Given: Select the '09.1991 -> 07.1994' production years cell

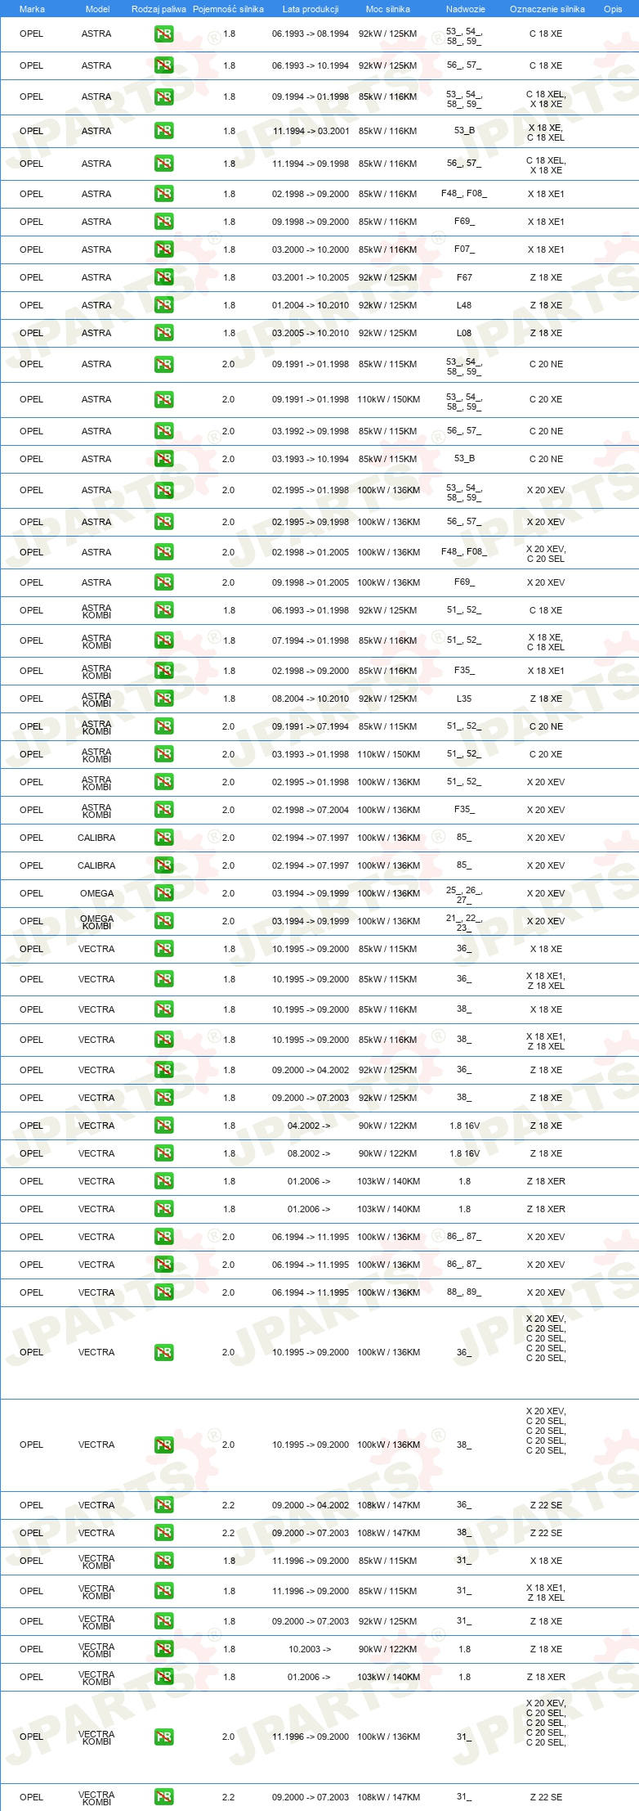Looking at the screenshot, I should pos(311,726).
